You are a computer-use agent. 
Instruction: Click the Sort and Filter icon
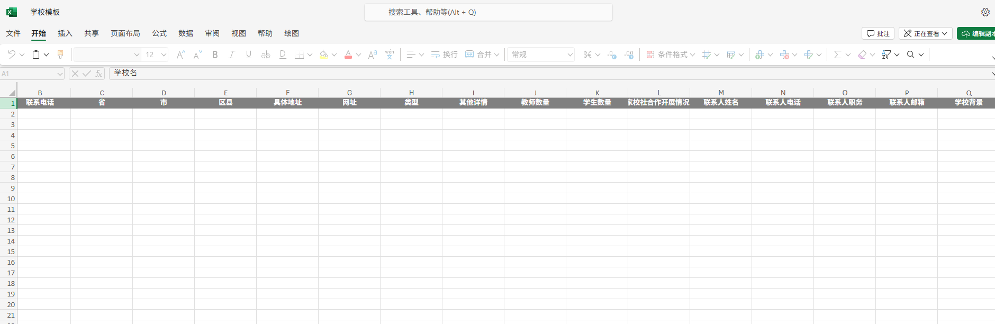[886, 55]
